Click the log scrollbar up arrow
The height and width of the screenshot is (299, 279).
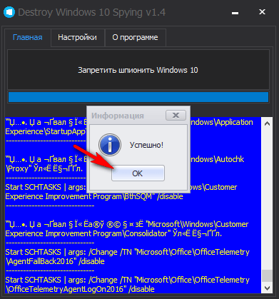click(x=267, y=123)
